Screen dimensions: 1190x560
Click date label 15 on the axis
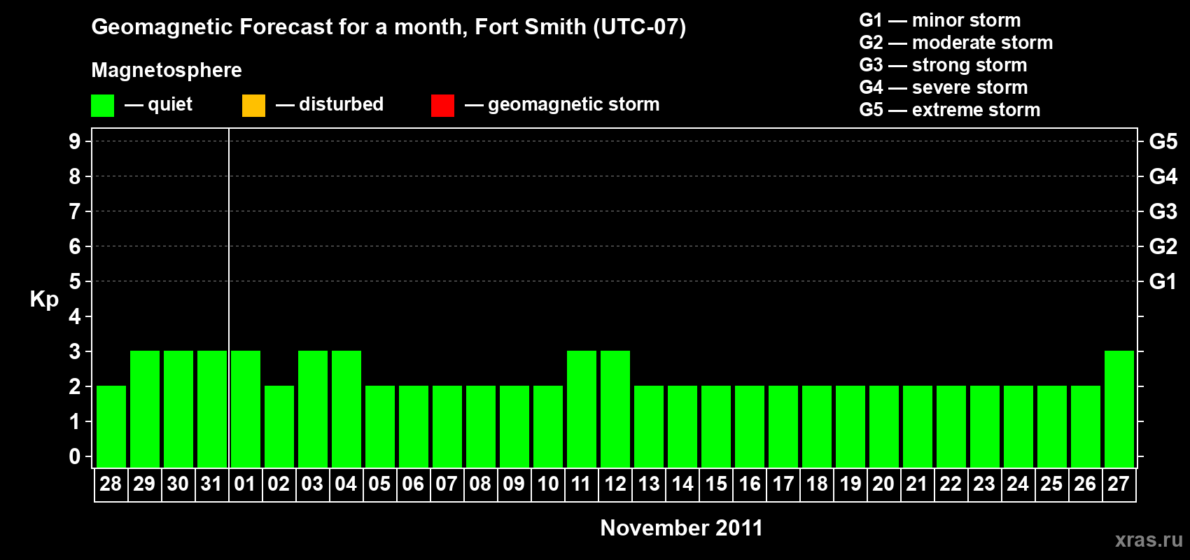point(715,484)
